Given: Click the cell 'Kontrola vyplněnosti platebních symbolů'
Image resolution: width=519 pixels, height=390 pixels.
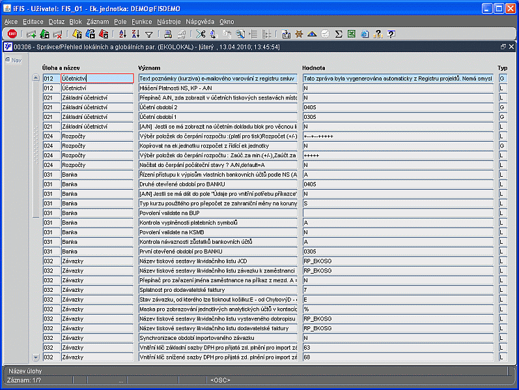Looking at the screenshot, I should pos(217,222).
